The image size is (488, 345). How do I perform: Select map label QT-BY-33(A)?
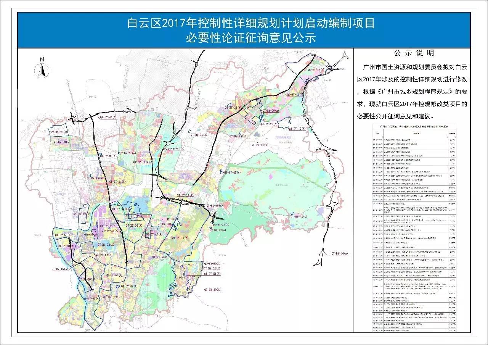click(x=220, y=225)
